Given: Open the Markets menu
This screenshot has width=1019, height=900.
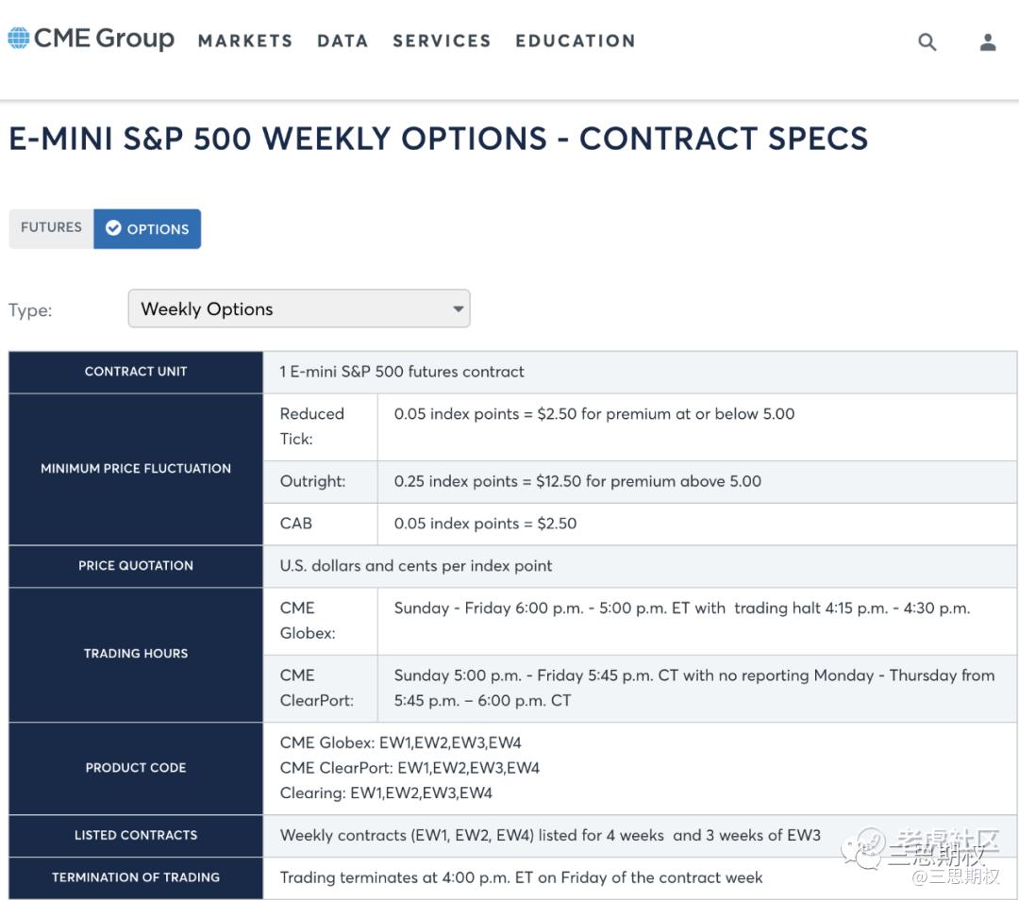Looking at the screenshot, I should click(245, 41).
